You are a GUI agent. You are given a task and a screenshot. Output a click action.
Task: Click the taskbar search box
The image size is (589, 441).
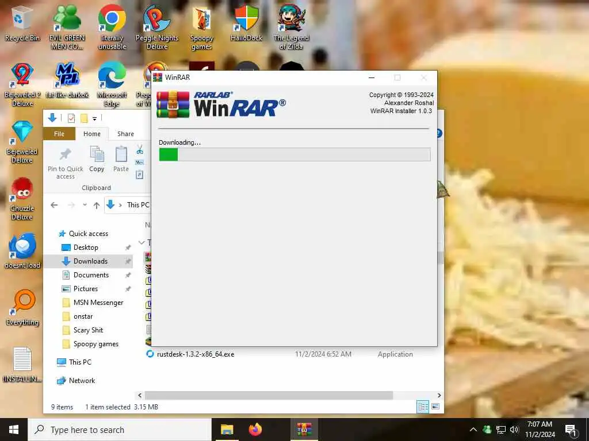[x=120, y=430]
